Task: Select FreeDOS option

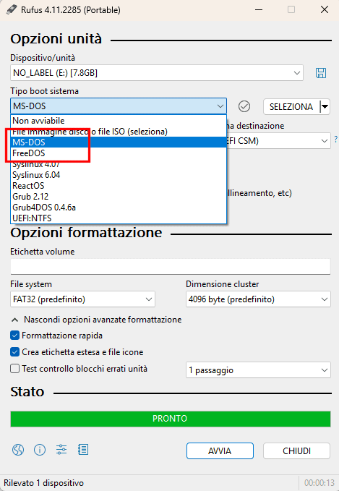Action: coord(119,153)
